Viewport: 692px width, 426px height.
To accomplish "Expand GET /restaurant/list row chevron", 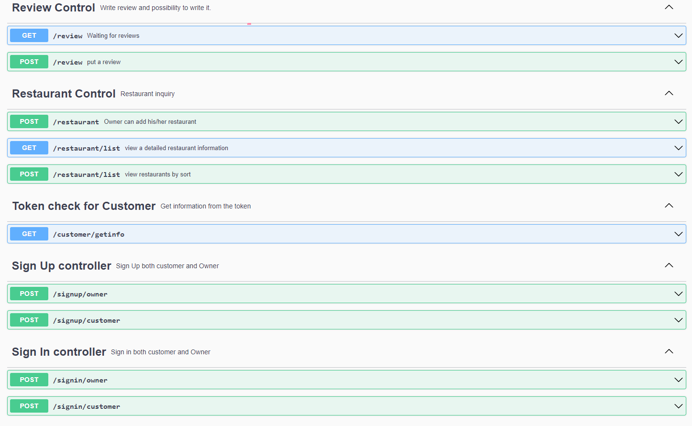I will (x=678, y=148).
